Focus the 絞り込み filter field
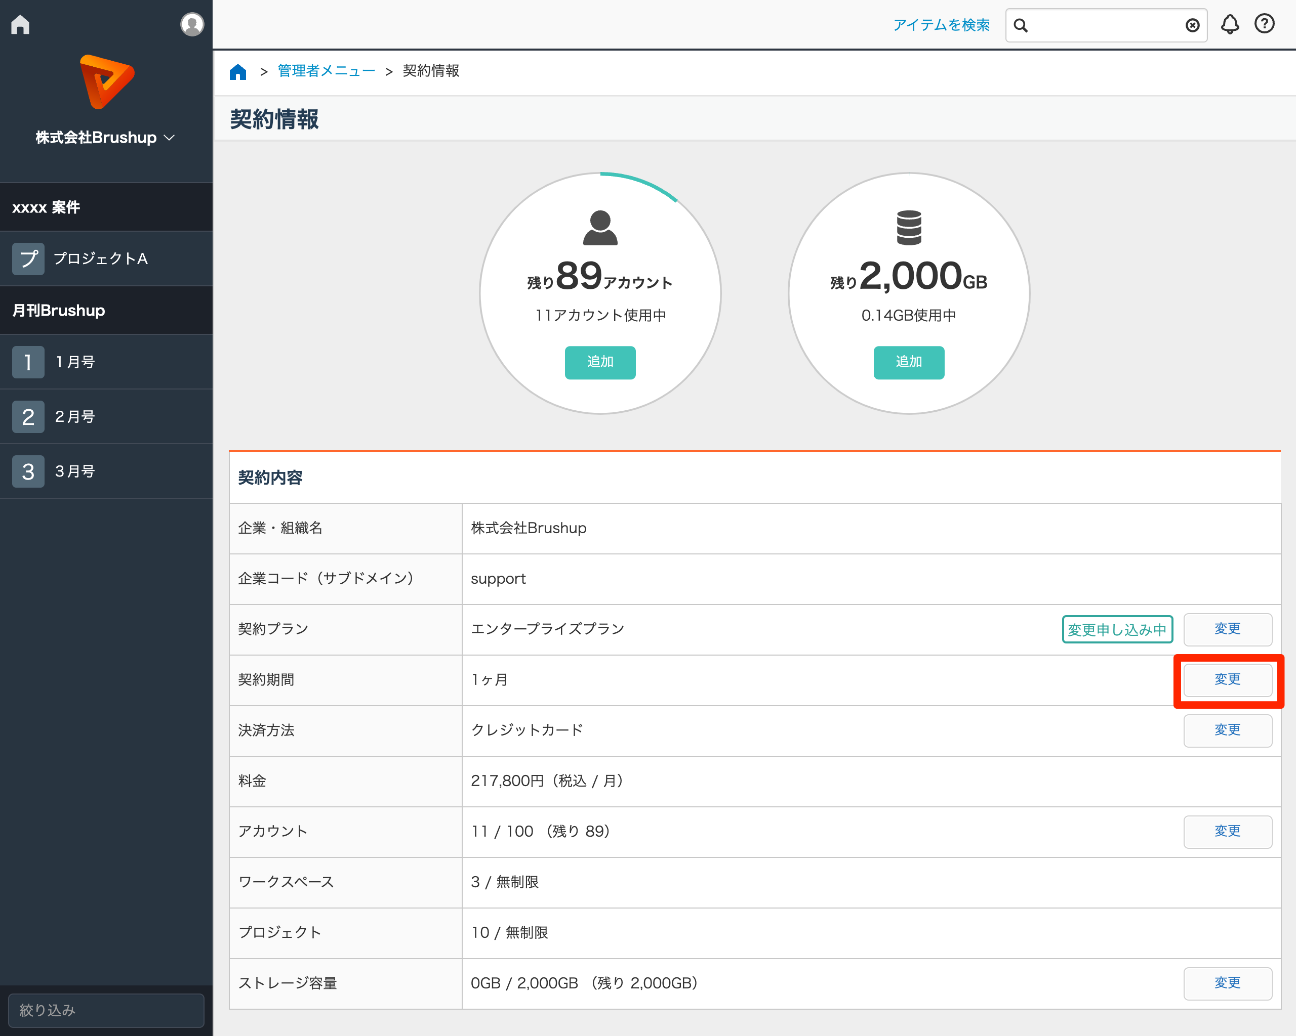 (106, 1010)
